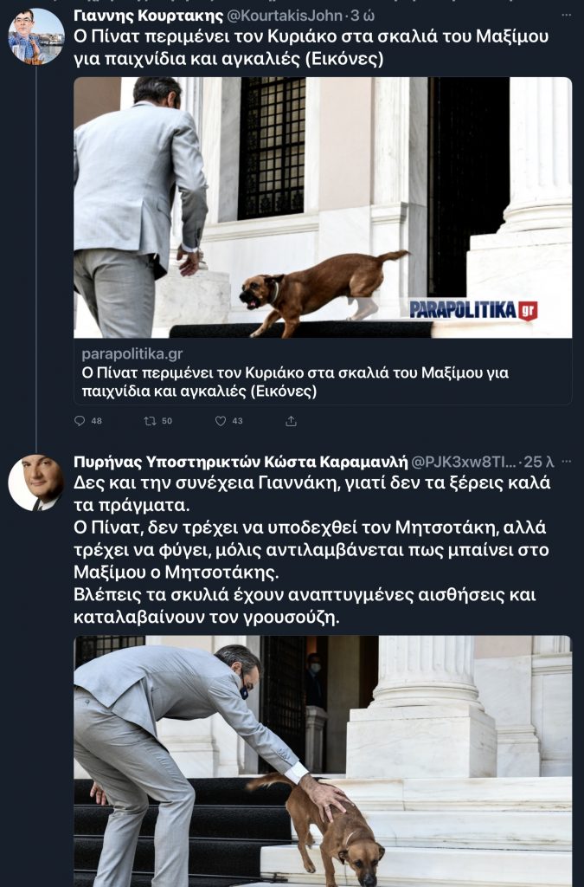Click the Γιαννης Κουρτακης display name

point(149,16)
